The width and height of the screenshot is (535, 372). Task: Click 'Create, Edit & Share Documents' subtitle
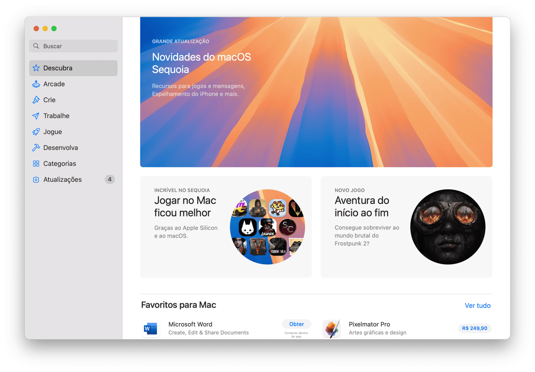[209, 333]
